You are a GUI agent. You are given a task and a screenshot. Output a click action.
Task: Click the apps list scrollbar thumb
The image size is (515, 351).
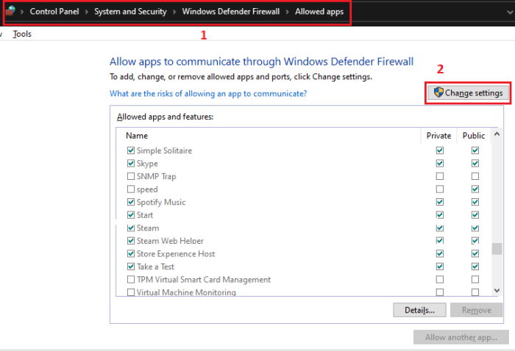point(497,248)
